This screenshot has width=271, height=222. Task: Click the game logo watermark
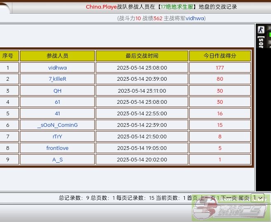tap(230, 210)
